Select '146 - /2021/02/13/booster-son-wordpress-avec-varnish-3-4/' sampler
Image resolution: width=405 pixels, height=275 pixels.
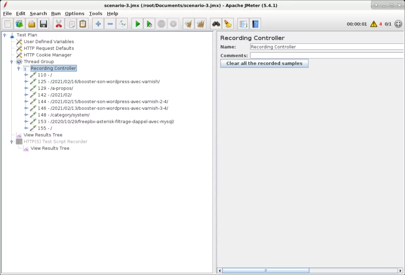tap(103, 108)
